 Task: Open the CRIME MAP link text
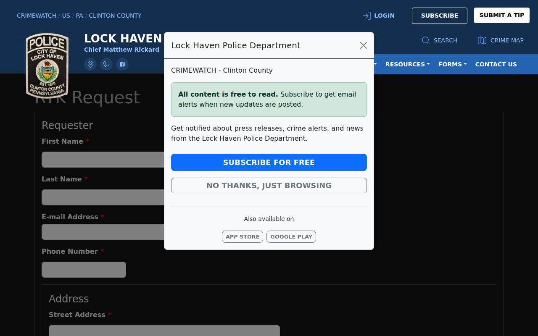click(x=507, y=40)
